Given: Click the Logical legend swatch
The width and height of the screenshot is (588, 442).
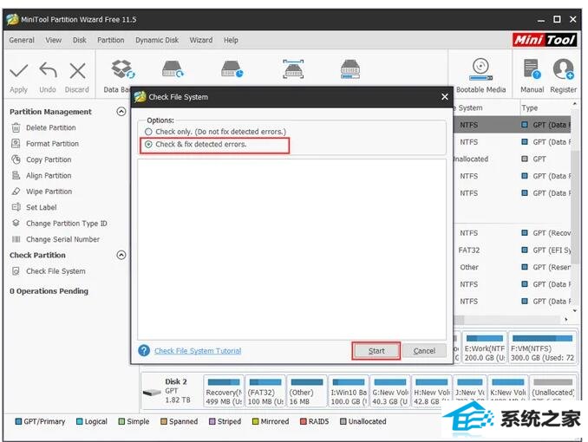Looking at the screenshot, I should 79,421.
